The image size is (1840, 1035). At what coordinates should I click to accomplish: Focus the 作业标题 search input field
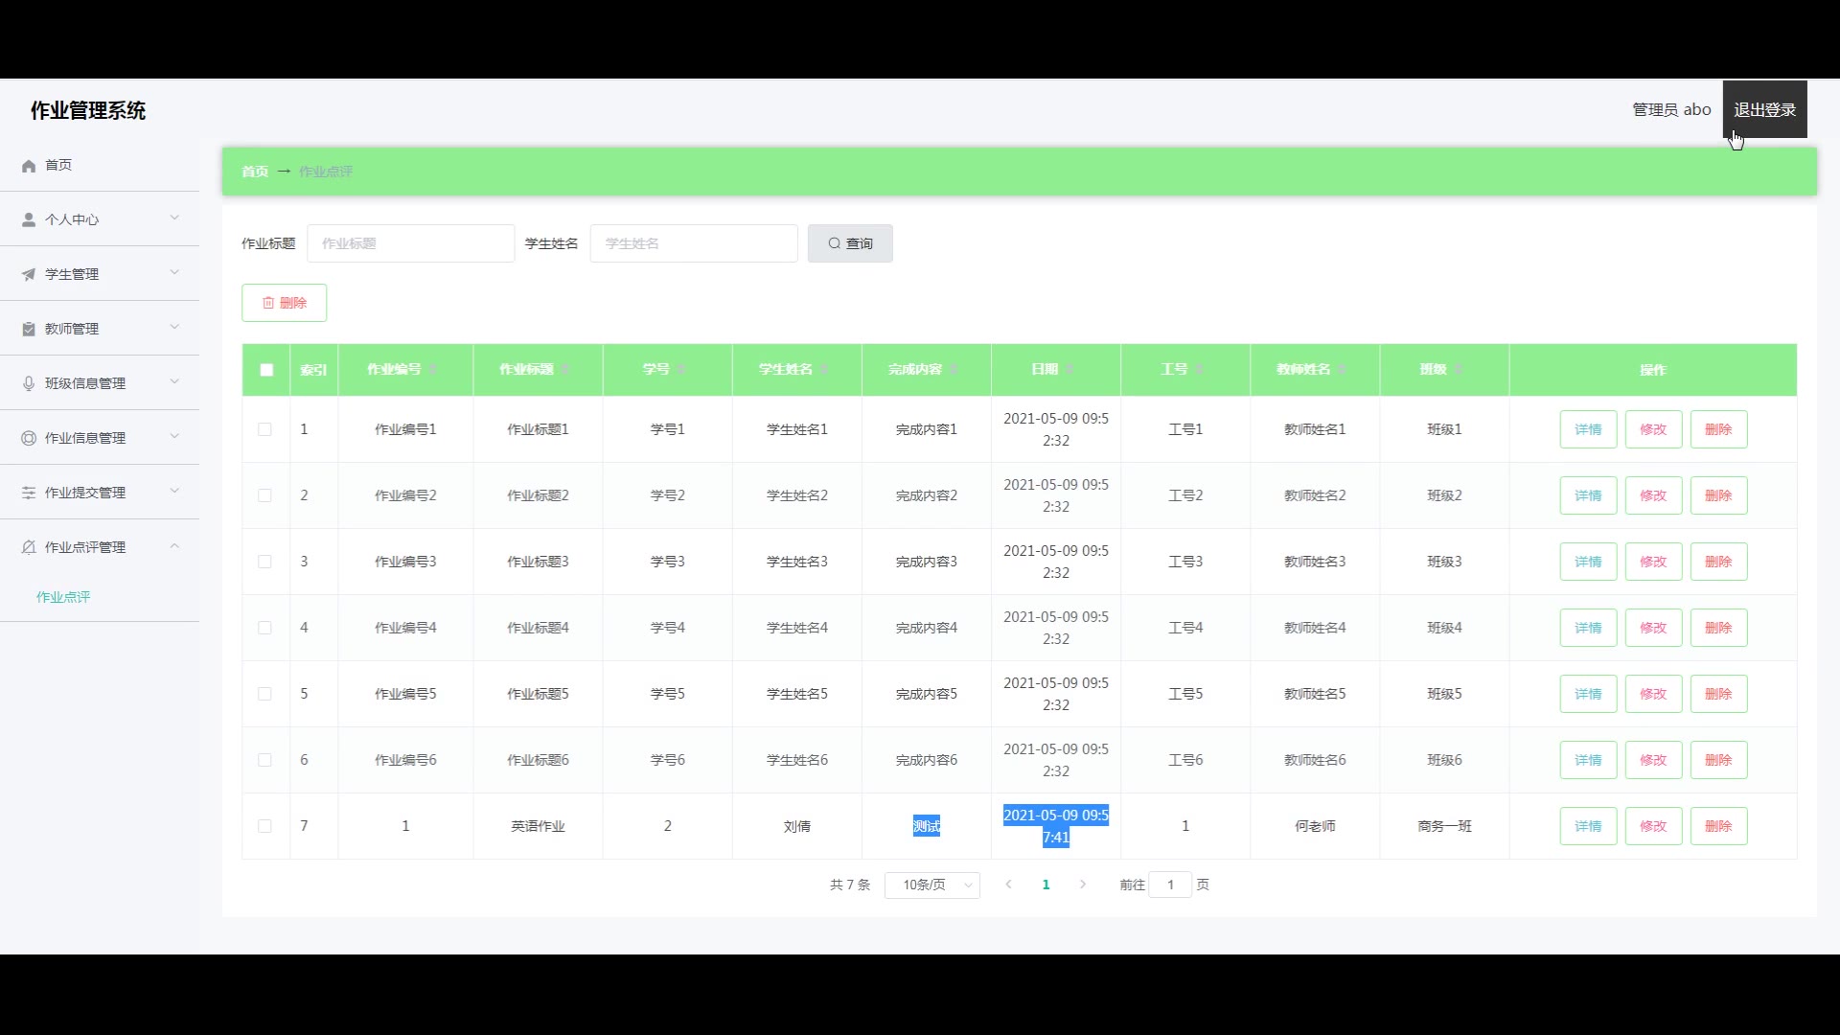tap(410, 243)
